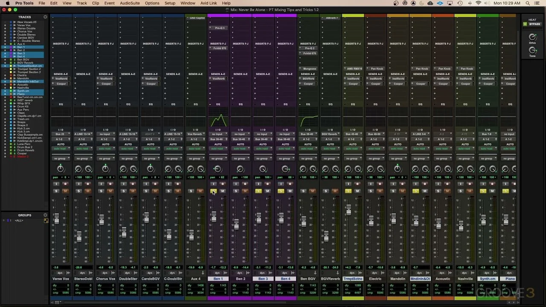The height and width of the screenshot is (307, 546).
Task: Record-enable the Chorus Vox track
Action: (110, 184)
